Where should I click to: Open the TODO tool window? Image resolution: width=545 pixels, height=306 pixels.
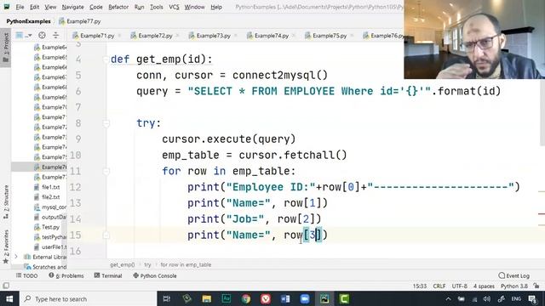coord(26,275)
